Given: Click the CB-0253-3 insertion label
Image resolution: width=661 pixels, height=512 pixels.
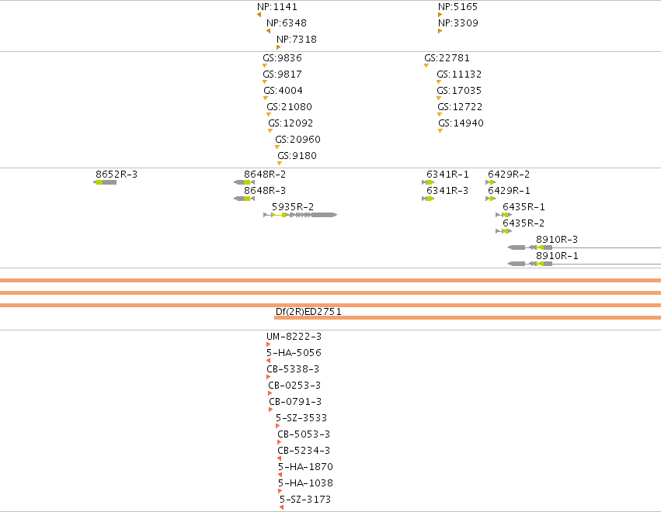Looking at the screenshot, I should coord(294,386).
